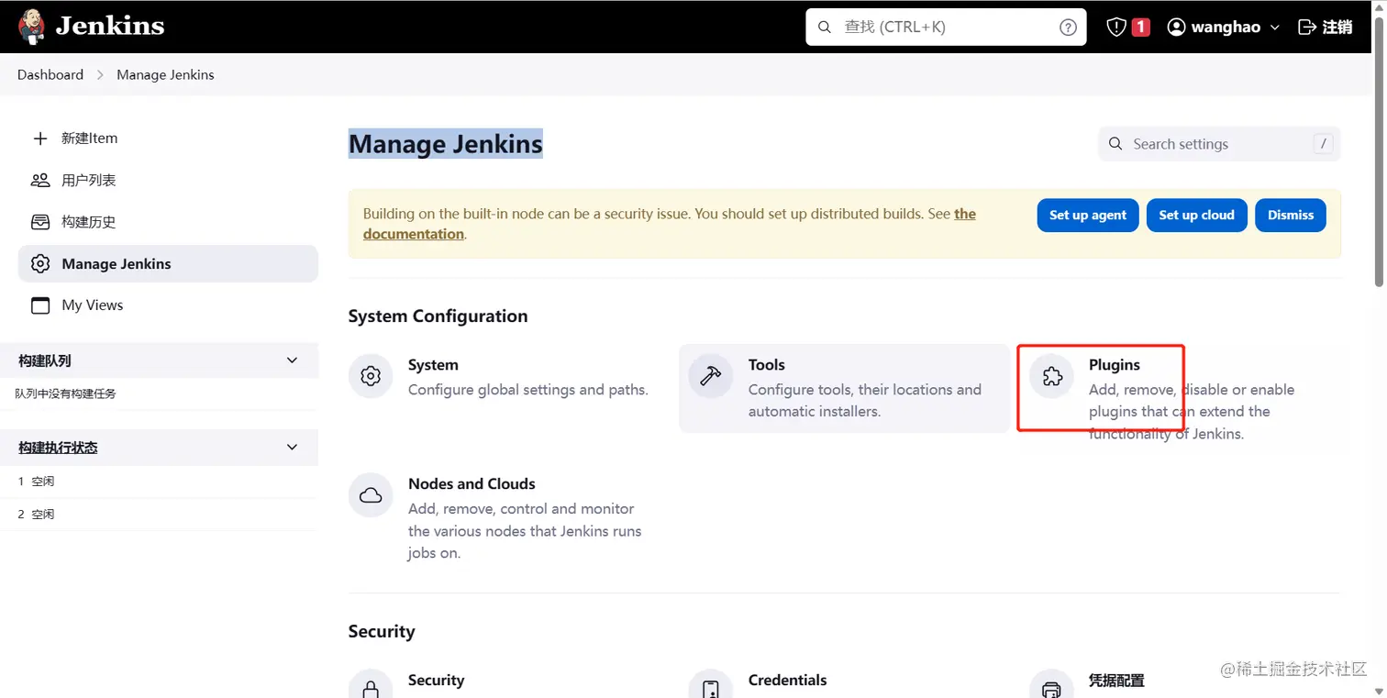Click the '队列中没有构建任务' message
This screenshot has width=1387, height=698.
[x=66, y=394]
